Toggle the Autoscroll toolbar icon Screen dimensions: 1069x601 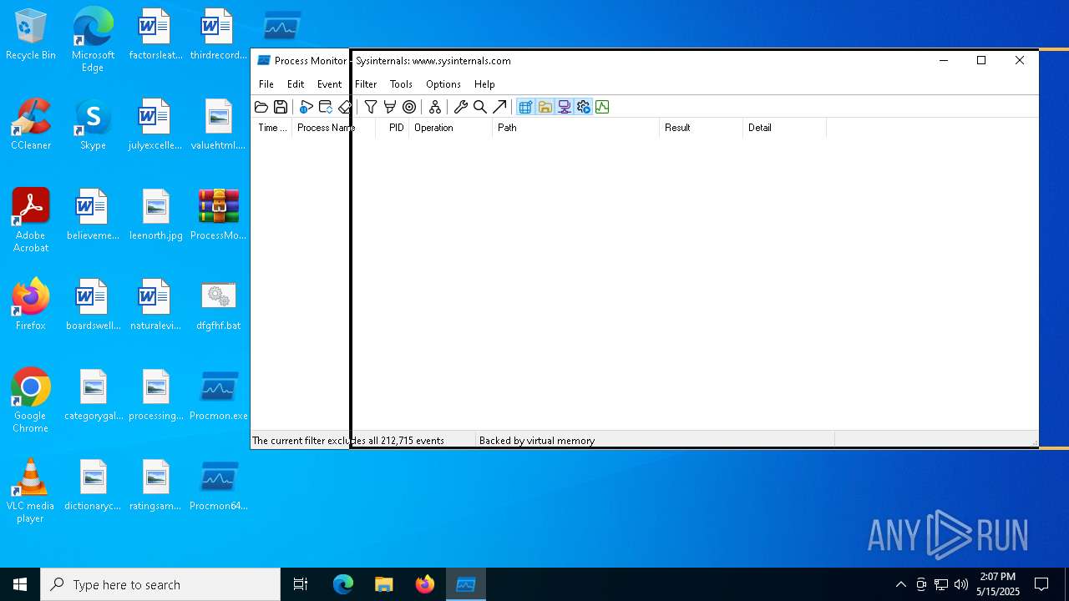click(326, 107)
